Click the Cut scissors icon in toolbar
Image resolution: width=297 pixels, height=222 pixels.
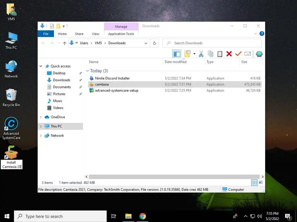tap(201, 54)
